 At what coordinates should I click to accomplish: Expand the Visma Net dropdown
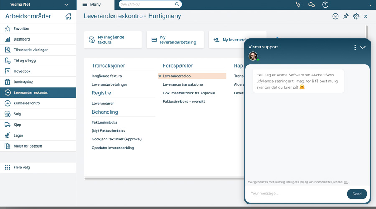click(66, 5)
